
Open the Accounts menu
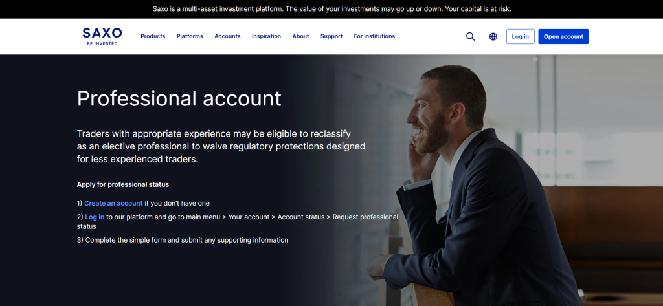pos(227,36)
